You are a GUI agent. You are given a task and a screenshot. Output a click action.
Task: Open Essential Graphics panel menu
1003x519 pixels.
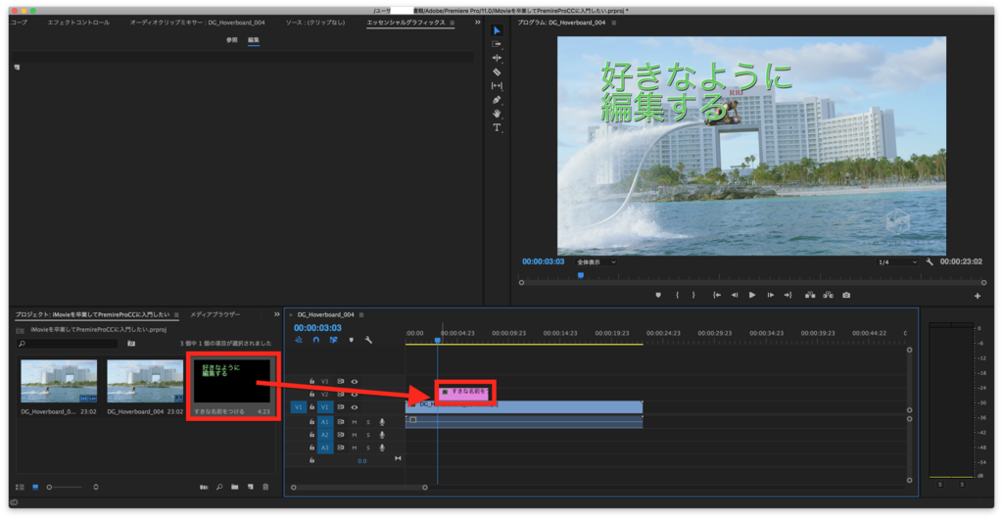[453, 23]
